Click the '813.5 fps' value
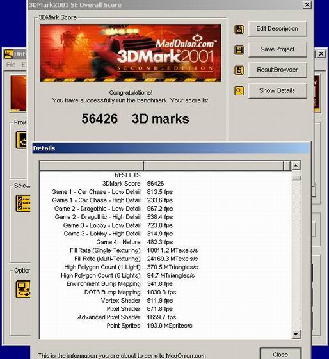 tap(160, 192)
